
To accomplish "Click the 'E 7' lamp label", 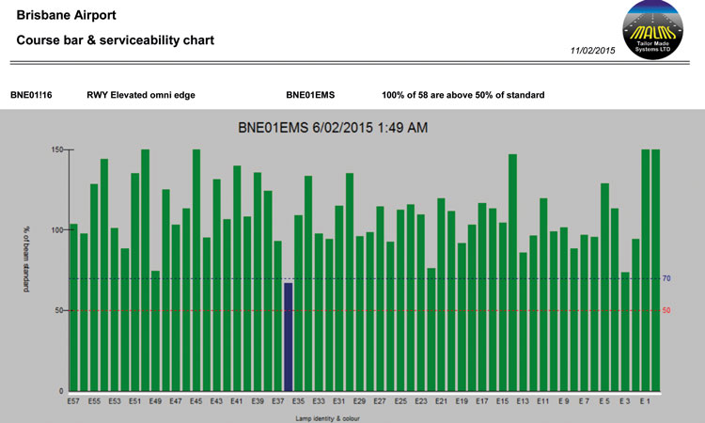I will coord(584,401).
